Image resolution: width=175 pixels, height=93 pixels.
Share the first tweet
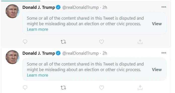point(140,42)
